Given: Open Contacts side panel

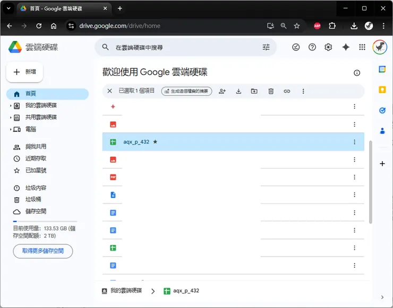Looking at the screenshot, I should [382, 130].
